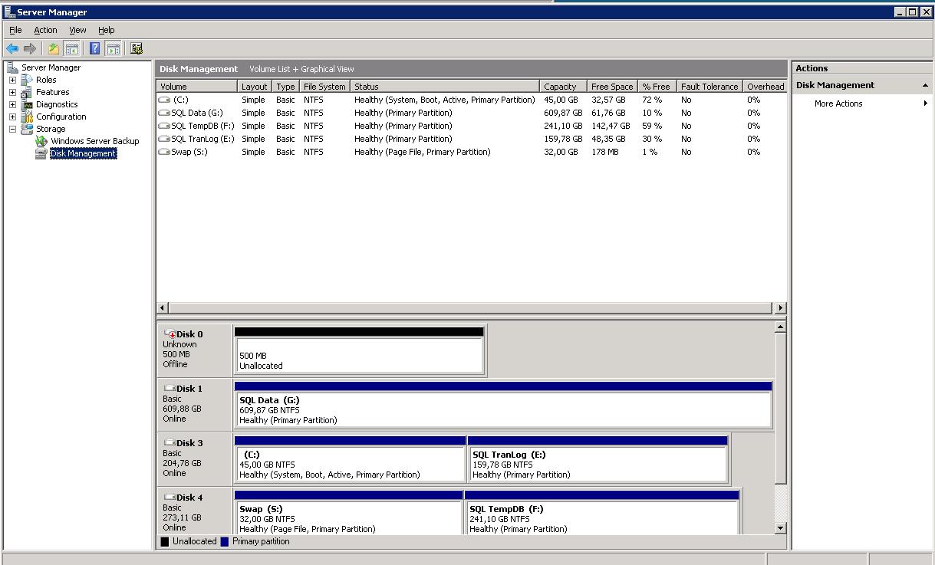Sort the list by Free Space column
This screenshot has width=935, height=565.
click(x=611, y=87)
